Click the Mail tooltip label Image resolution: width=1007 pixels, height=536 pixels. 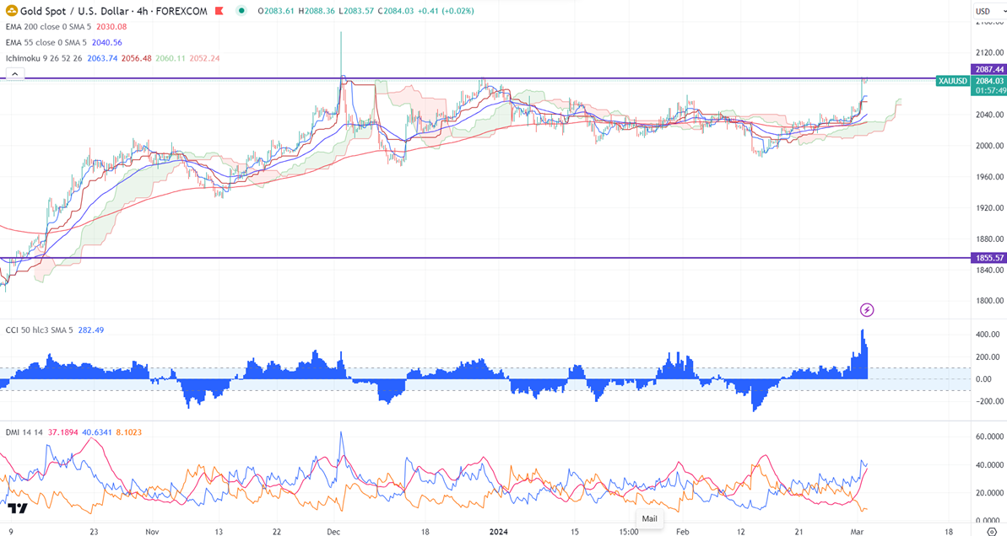coord(649,518)
